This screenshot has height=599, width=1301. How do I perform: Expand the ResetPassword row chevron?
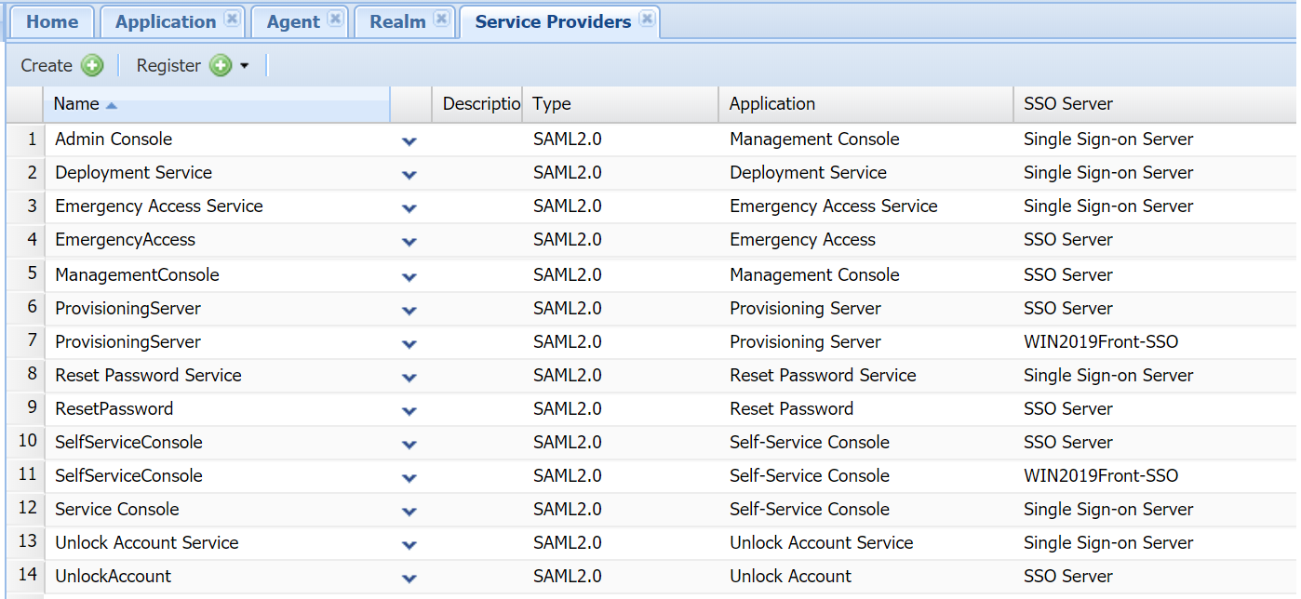409,411
